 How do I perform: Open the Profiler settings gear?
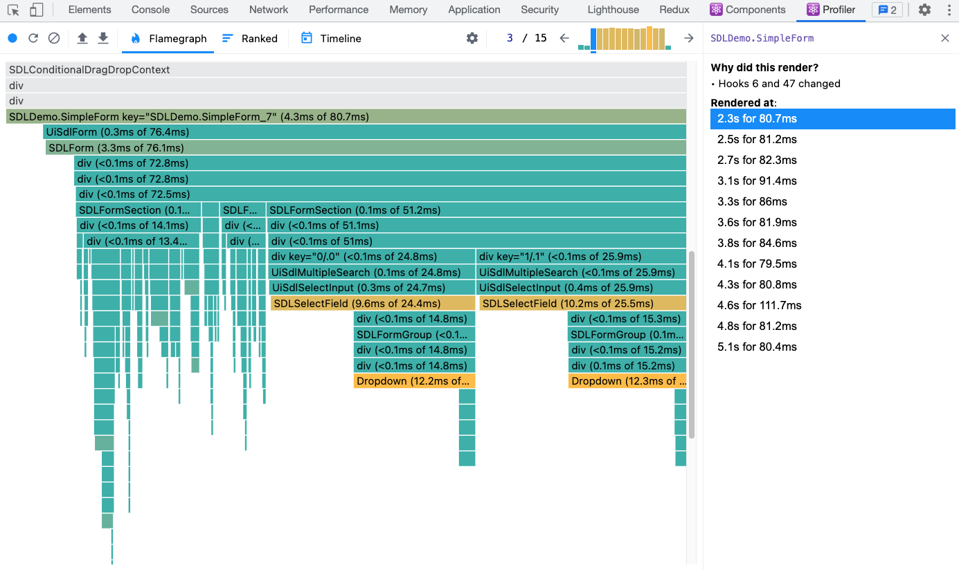pyautogui.click(x=472, y=39)
